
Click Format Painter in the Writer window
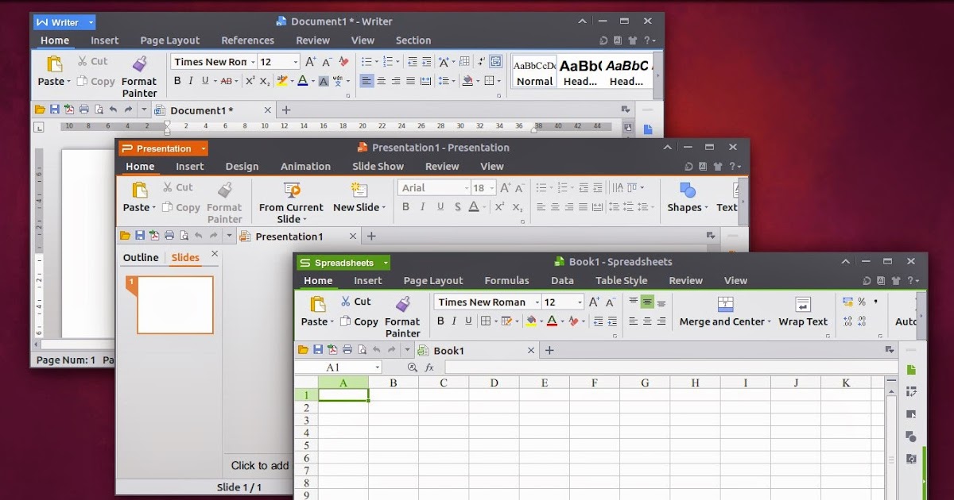pos(139,76)
